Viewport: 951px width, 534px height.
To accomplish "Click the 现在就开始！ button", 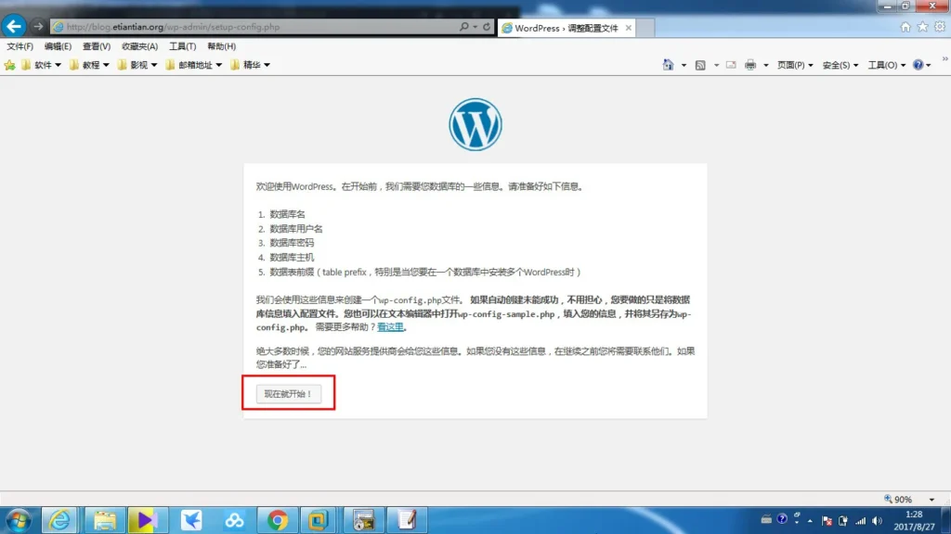I will [x=288, y=394].
